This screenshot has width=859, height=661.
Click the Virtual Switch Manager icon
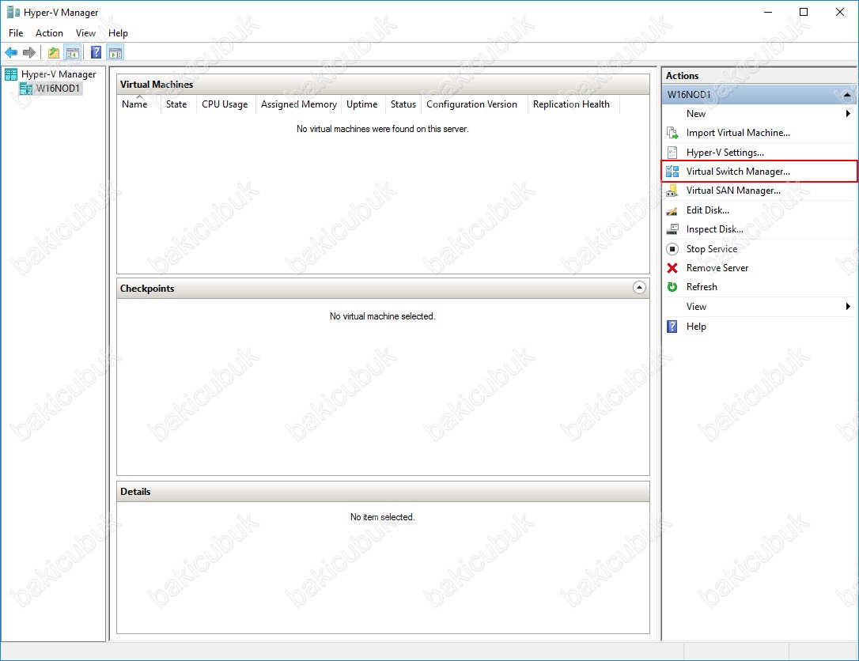[x=672, y=172]
